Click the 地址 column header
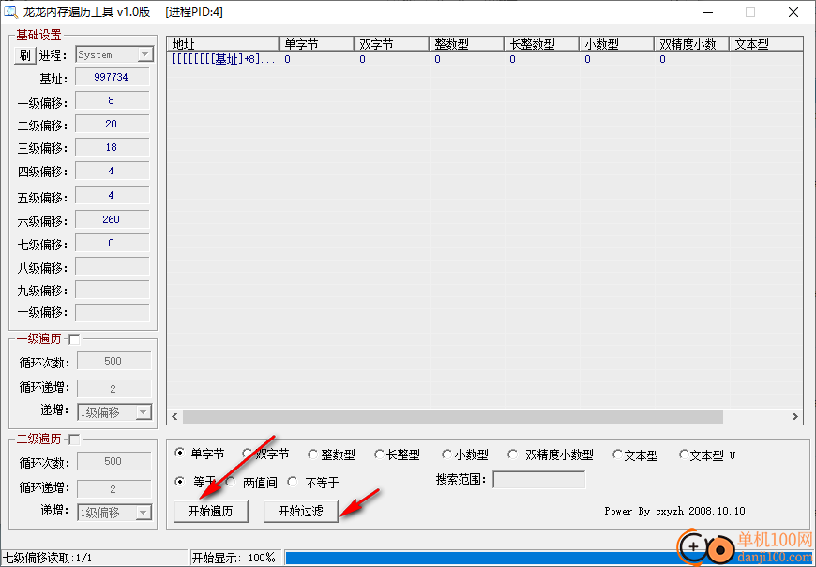Image resolution: width=816 pixels, height=567 pixels. [x=222, y=44]
